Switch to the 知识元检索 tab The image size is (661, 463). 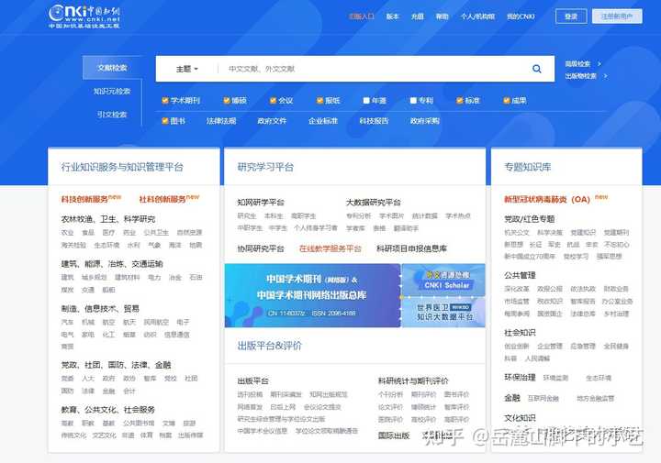coord(112,92)
